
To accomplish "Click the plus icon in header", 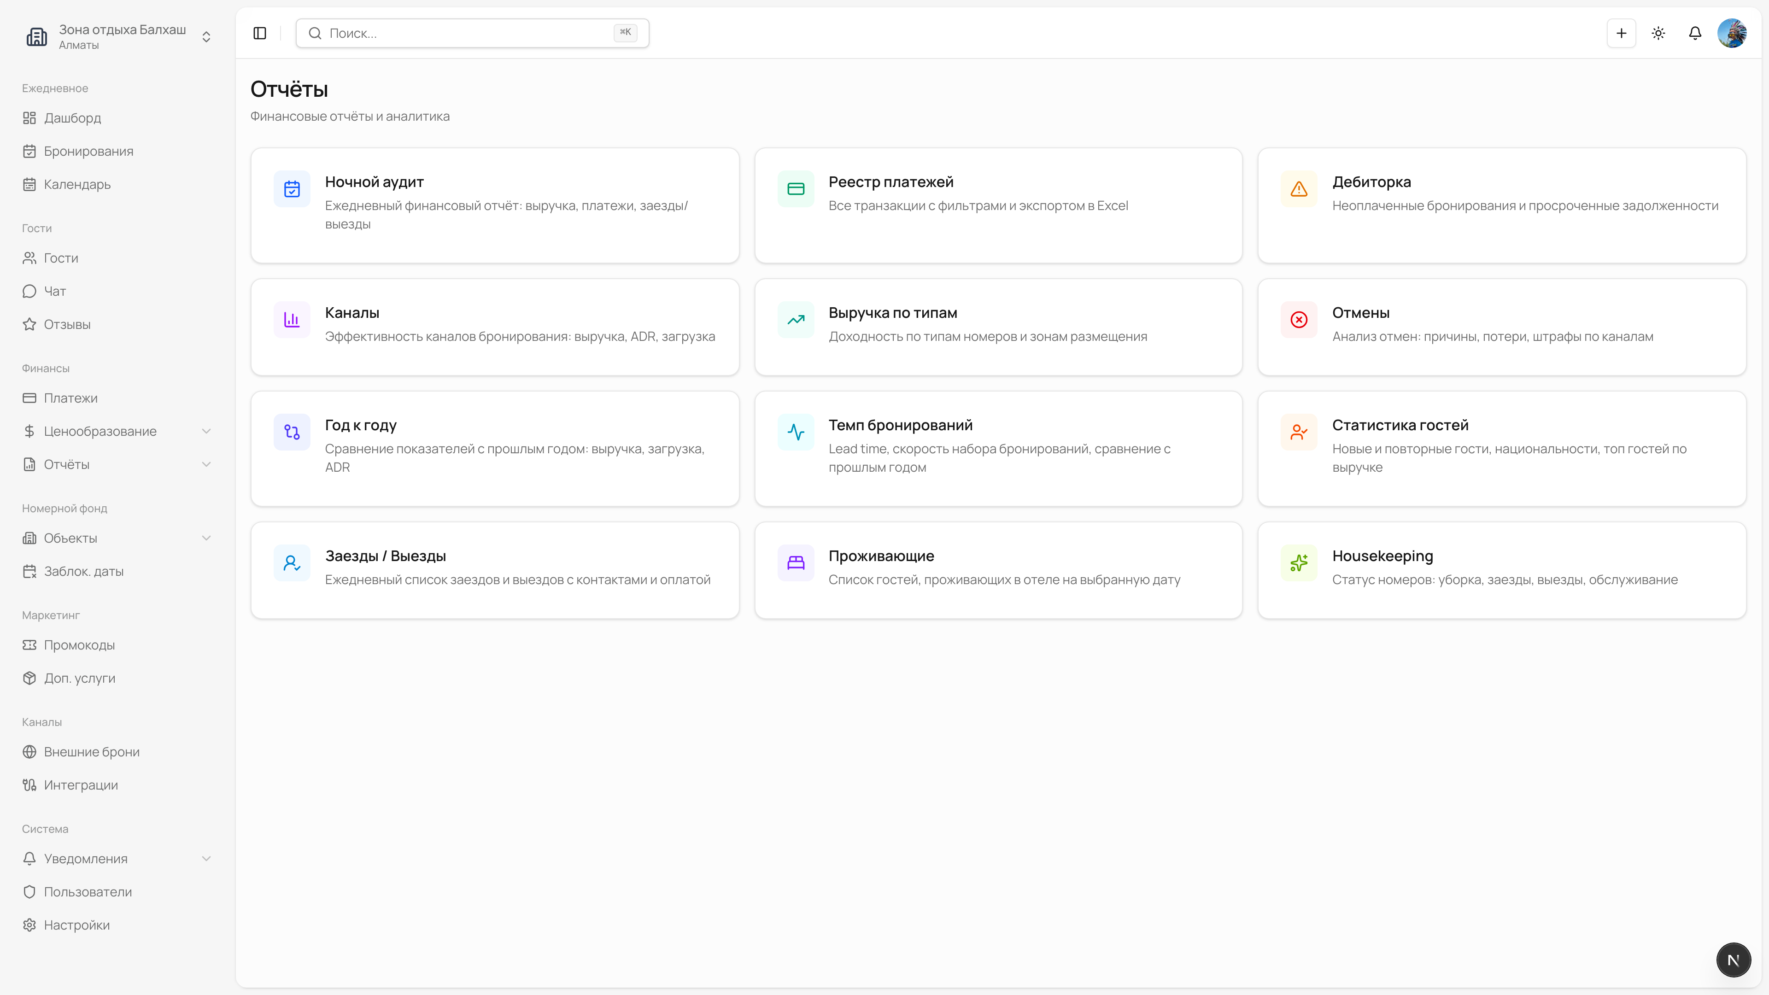I will (x=1622, y=33).
